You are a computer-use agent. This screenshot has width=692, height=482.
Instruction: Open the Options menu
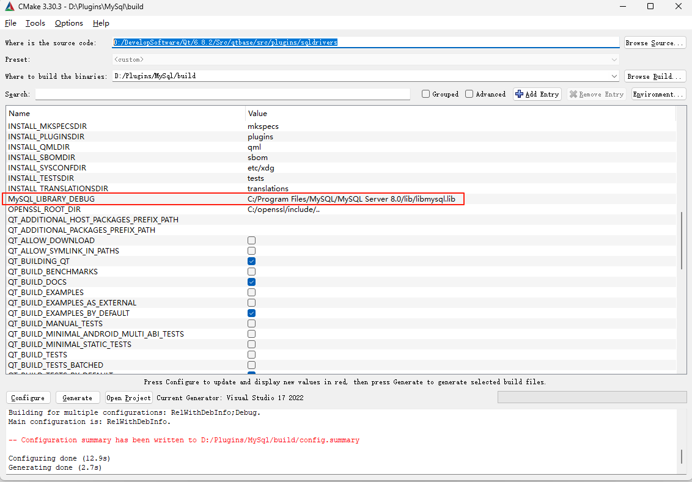point(69,23)
